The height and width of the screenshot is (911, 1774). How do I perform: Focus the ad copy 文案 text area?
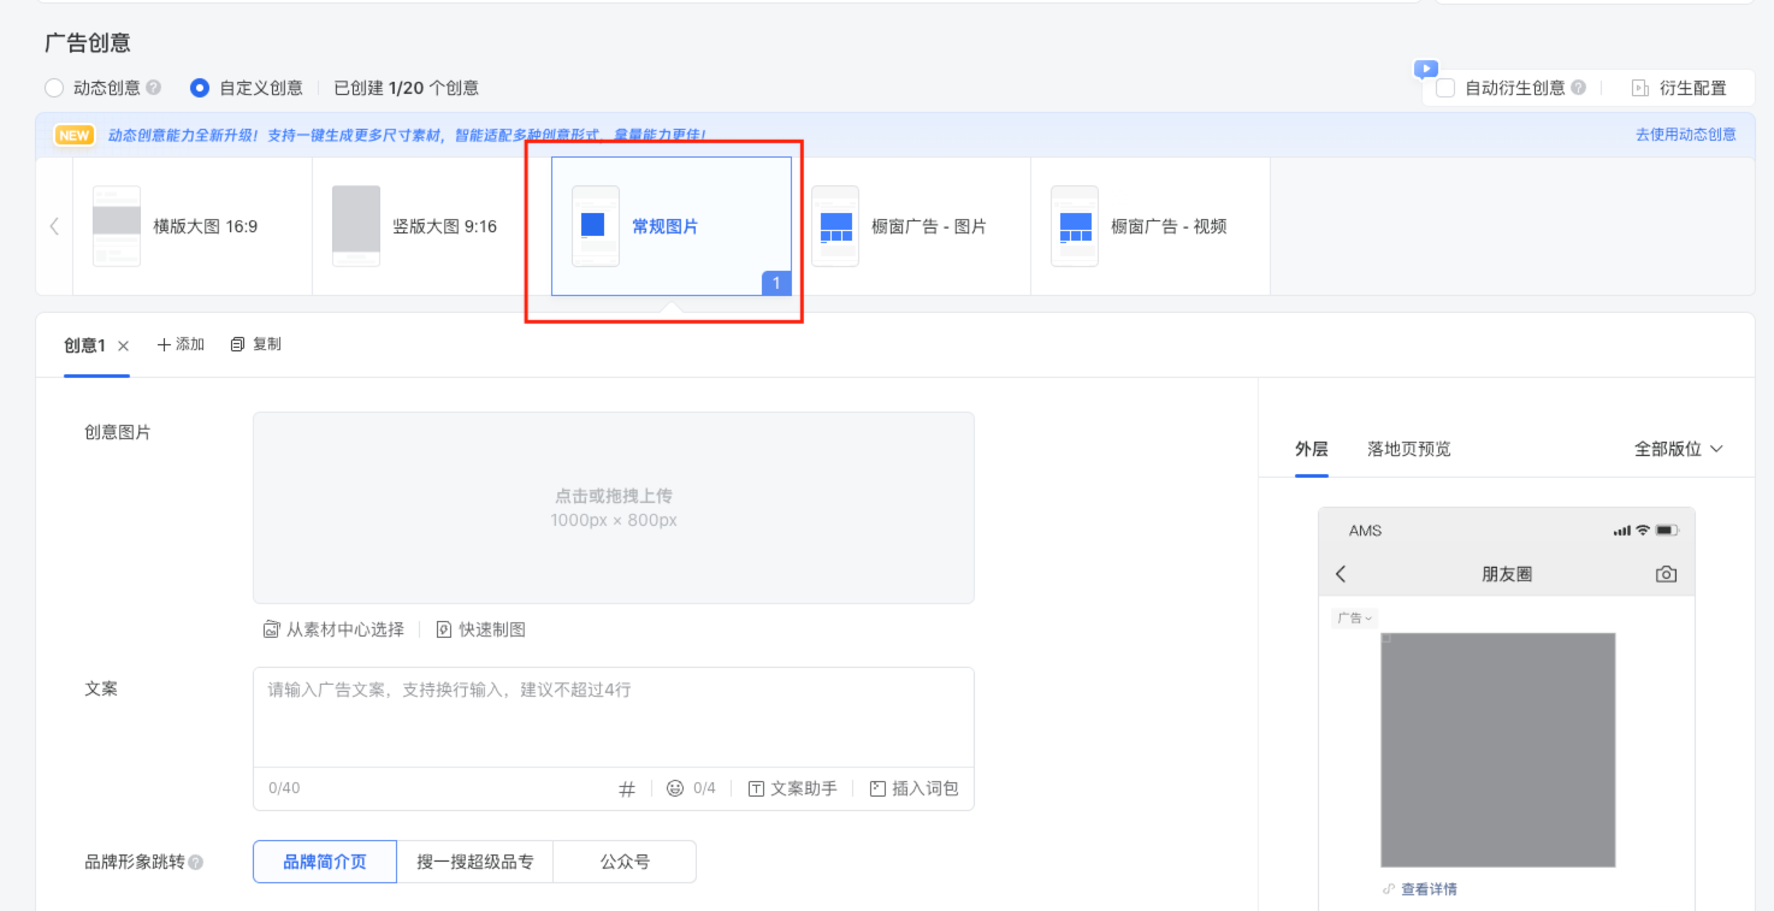(613, 717)
